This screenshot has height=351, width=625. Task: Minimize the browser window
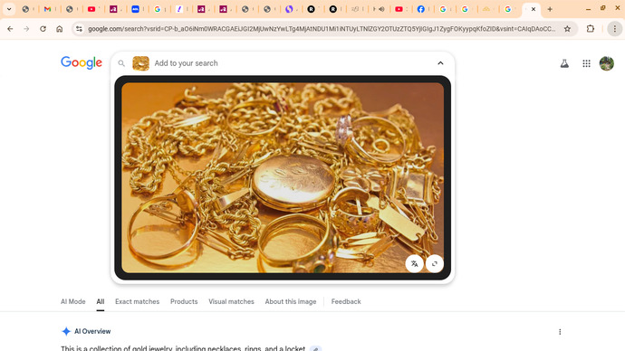pos(588,9)
